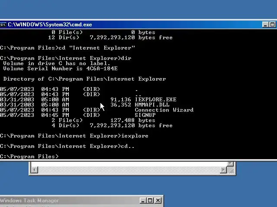Click the final C:\Program Files> prompt

click(29, 157)
